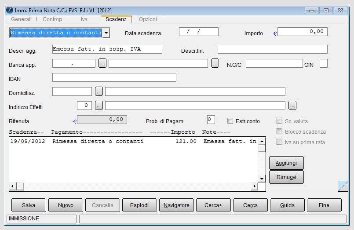Click the Descr. agg. text field

click(107, 49)
